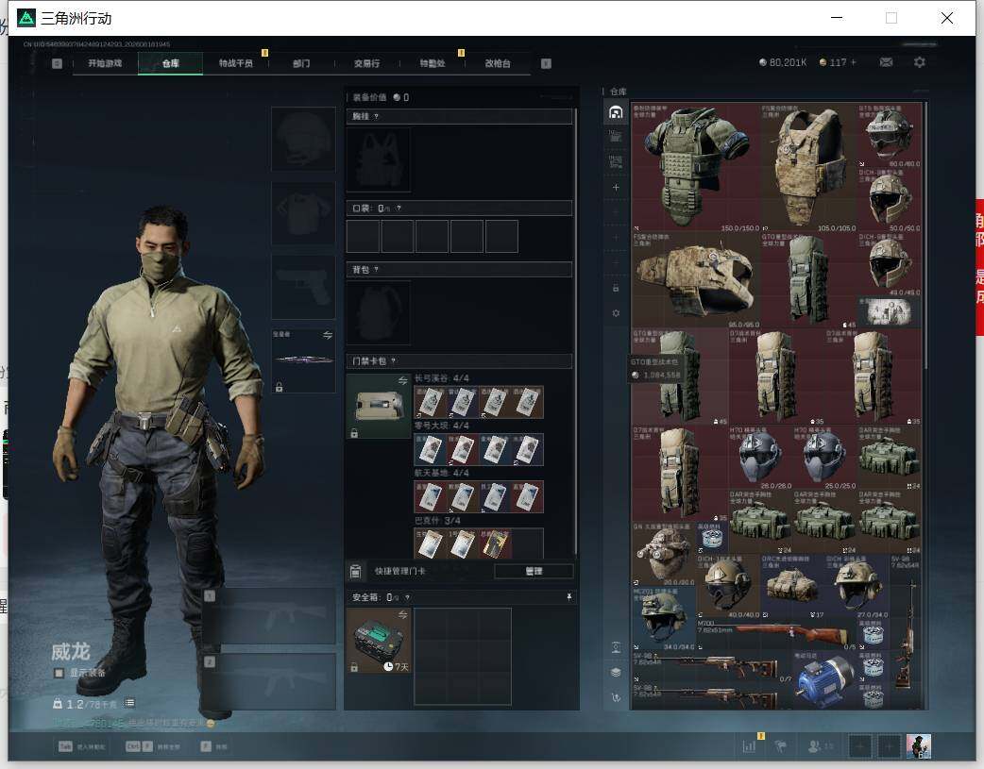Select the blue electric motor item
Image resolution: width=984 pixels, height=769 pixels.
(825, 680)
